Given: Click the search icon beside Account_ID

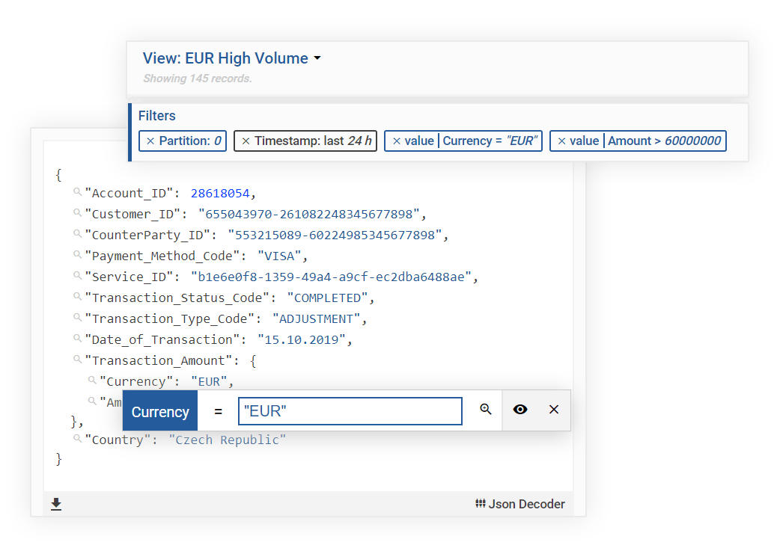Looking at the screenshot, I should coord(78,191).
